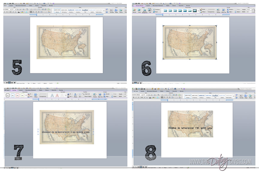Click Search in Document field in step 8
This screenshot has width=259, height=172.
pos(247,89)
